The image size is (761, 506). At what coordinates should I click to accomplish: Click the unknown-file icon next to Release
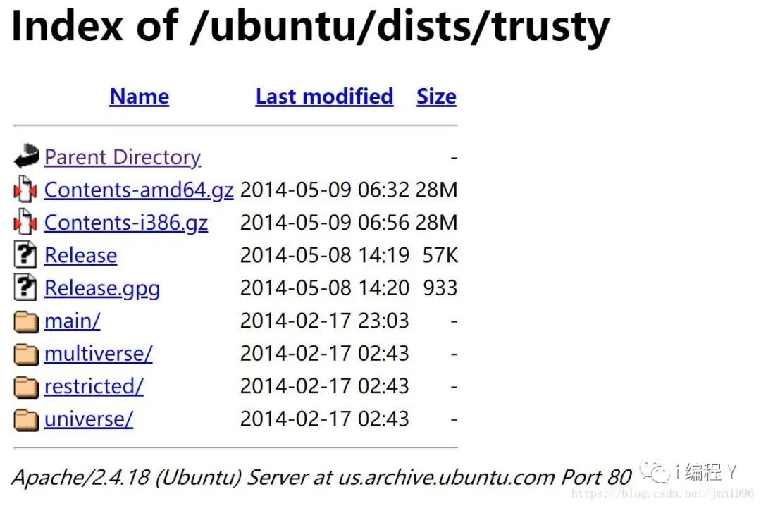pos(25,254)
